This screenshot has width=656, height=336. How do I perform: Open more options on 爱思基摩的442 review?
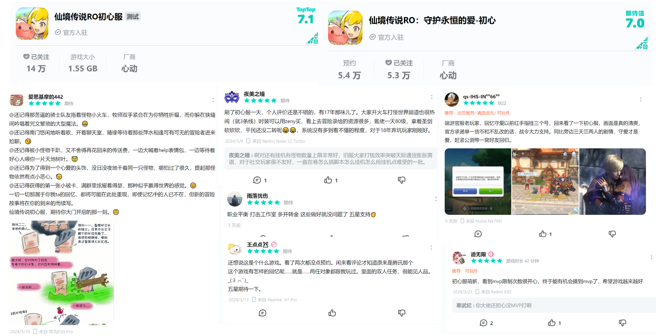pos(213,100)
